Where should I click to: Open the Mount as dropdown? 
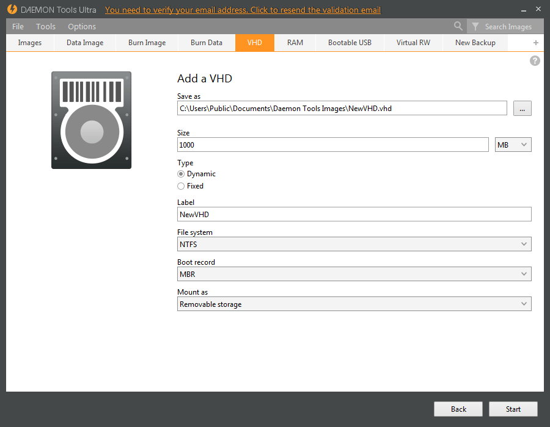pos(354,304)
